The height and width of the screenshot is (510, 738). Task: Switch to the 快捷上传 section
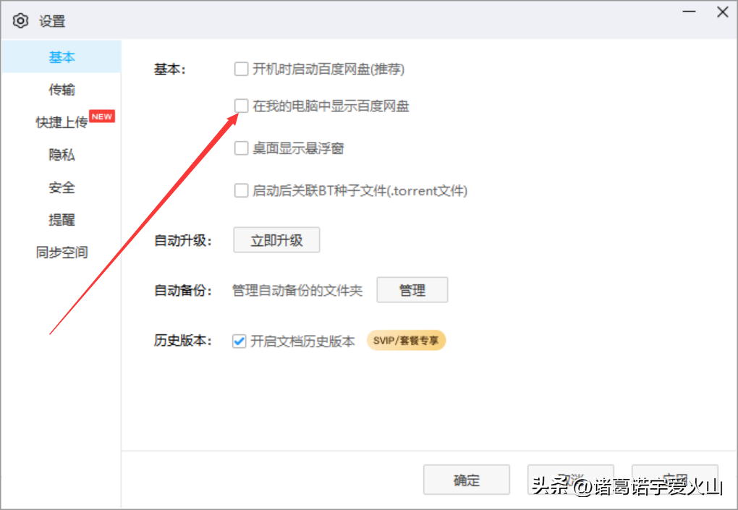coord(61,122)
